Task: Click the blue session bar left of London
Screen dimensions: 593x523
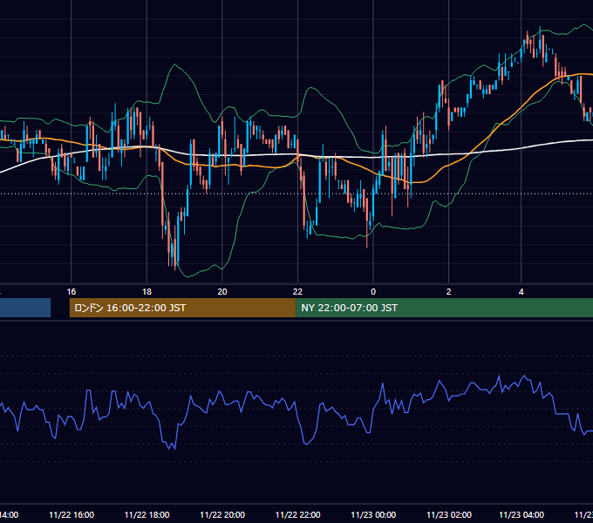Action: coord(25,308)
